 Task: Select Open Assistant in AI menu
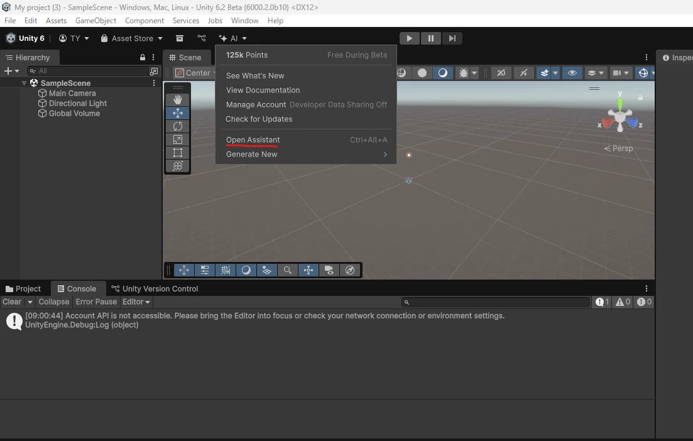pos(306,139)
